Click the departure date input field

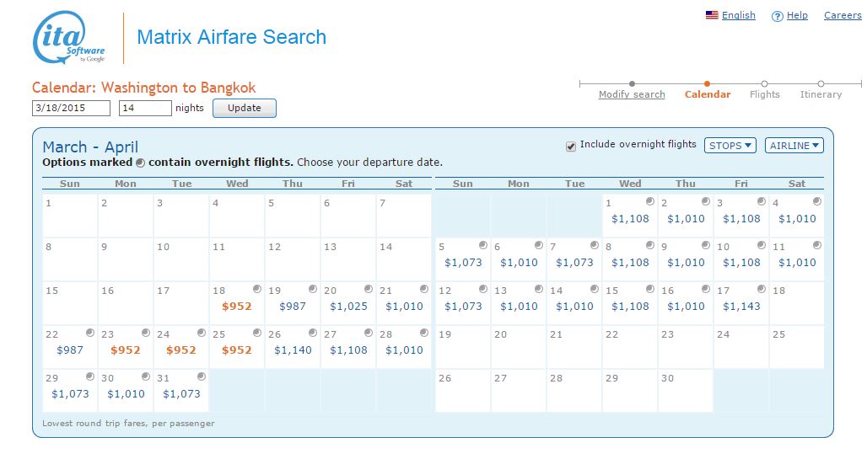(71, 108)
